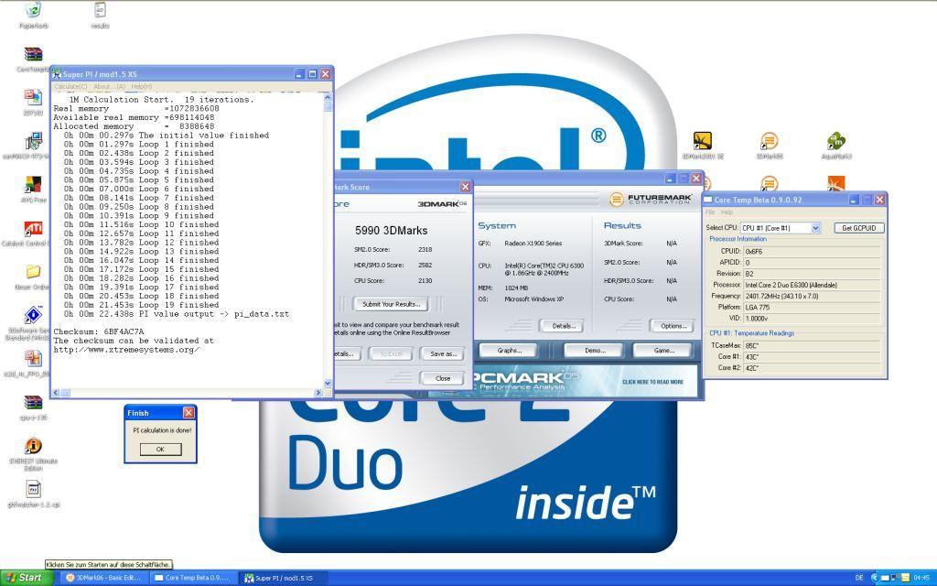
Task: Open the Help menu in Super PI
Action: pyautogui.click(x=142, y=87)
